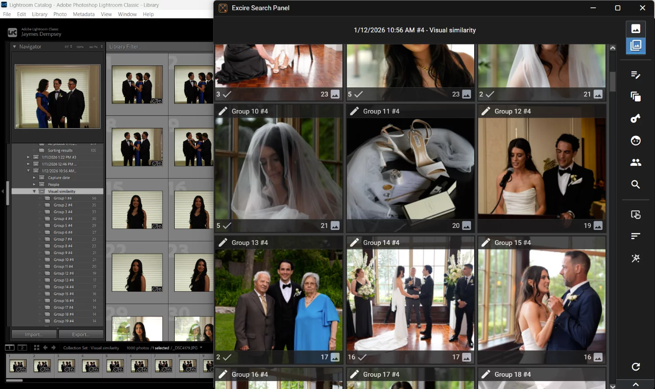Click the Import button
Viewport: 655px width, 389px height.
(x=34, y=334)
